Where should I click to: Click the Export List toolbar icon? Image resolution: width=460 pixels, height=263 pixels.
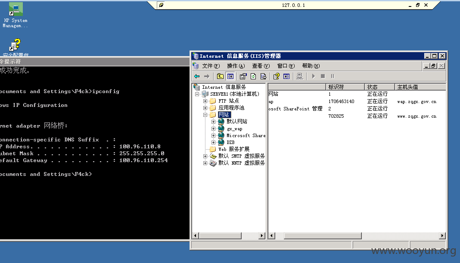coord(264,76)
